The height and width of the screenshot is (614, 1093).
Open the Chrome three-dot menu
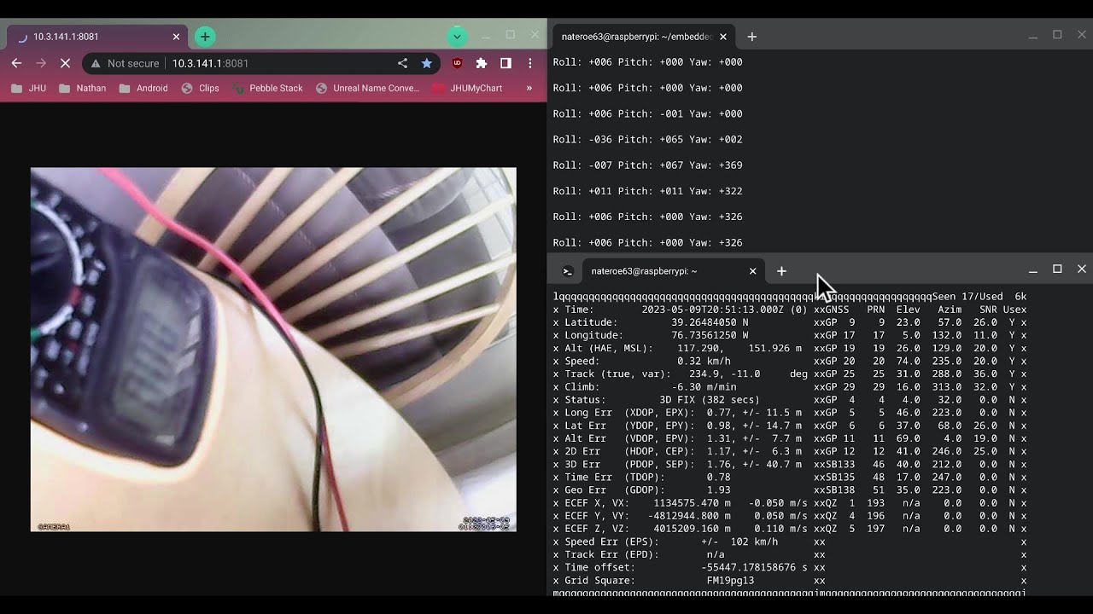click(530, 63)
